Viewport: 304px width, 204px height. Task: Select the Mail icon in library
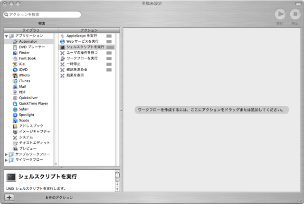(15, 86)
